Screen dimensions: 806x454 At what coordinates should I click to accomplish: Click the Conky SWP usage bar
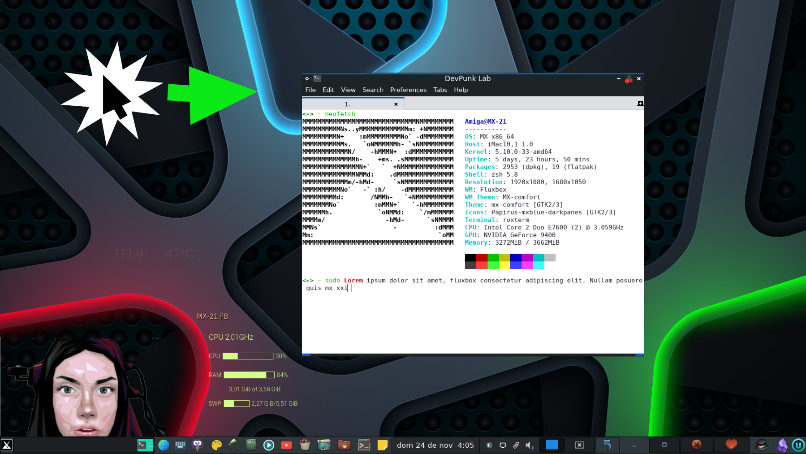pos(237,403)
